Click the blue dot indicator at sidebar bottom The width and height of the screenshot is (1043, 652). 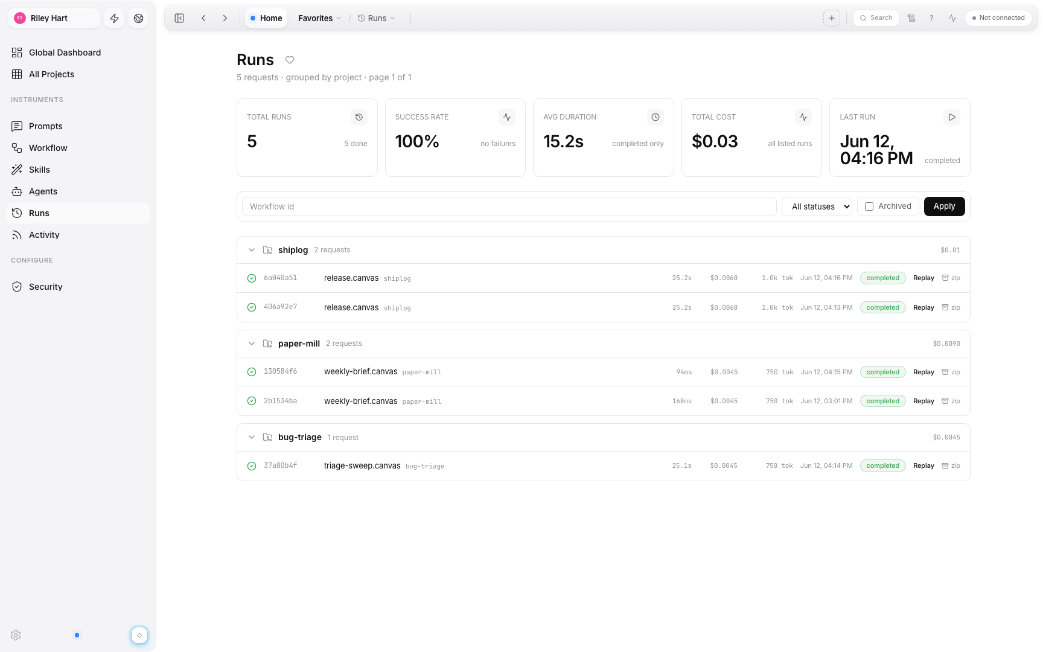click(77, 635)
